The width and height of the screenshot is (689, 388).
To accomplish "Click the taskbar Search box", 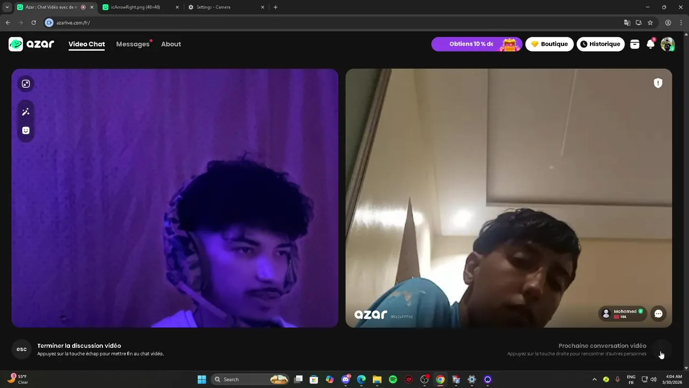I will click(251, 379).
